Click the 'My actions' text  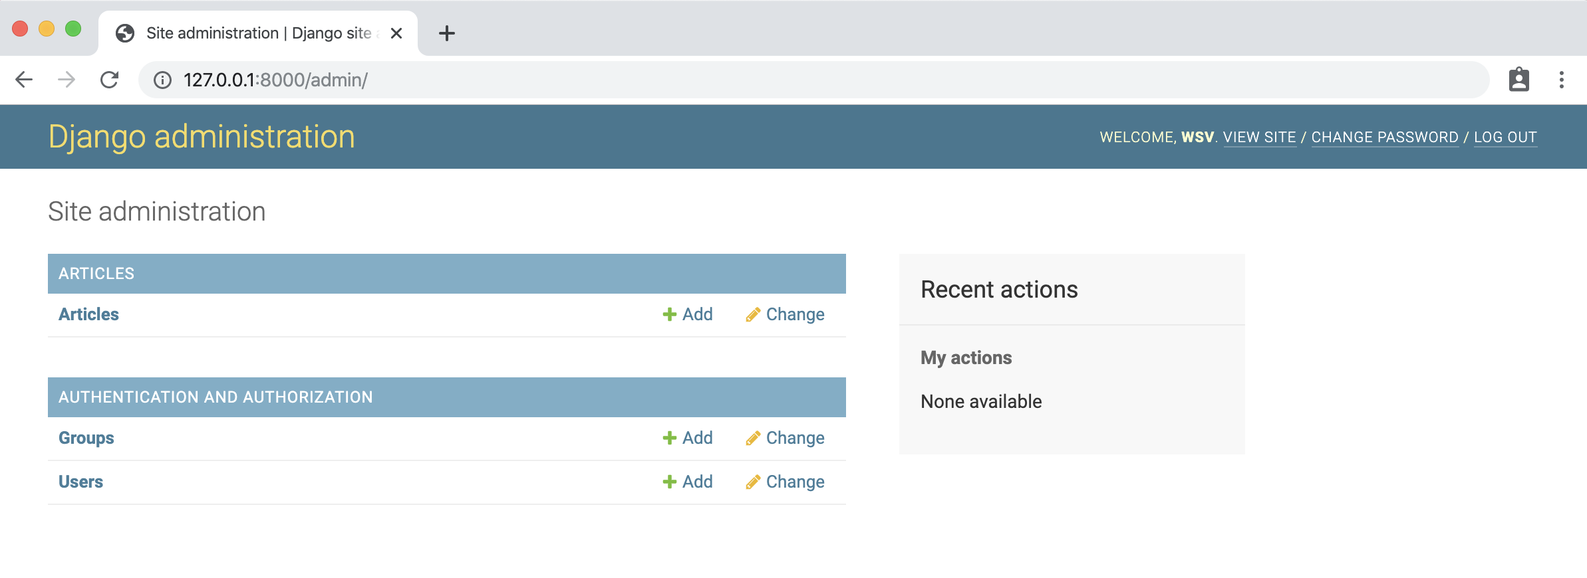(966, 357)
